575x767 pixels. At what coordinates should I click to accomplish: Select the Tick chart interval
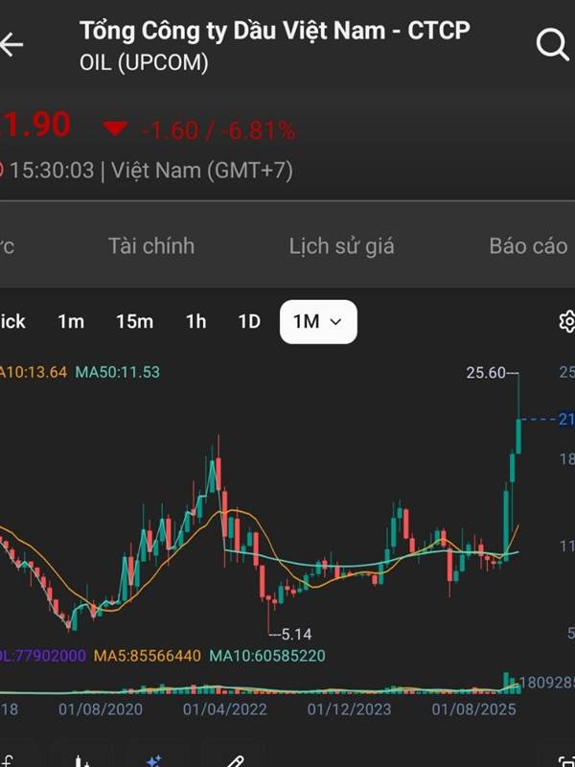pos(12,322)
